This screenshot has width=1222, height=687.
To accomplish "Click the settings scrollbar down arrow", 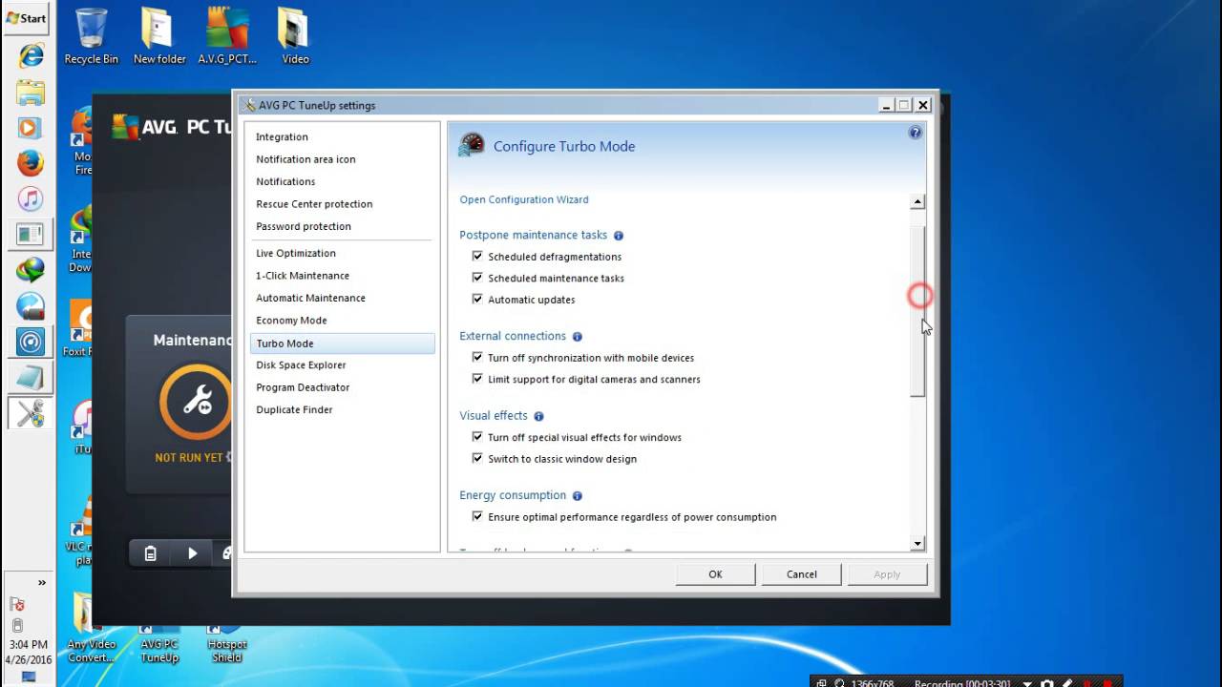I will pyautogui.click(x=917, y=544).
